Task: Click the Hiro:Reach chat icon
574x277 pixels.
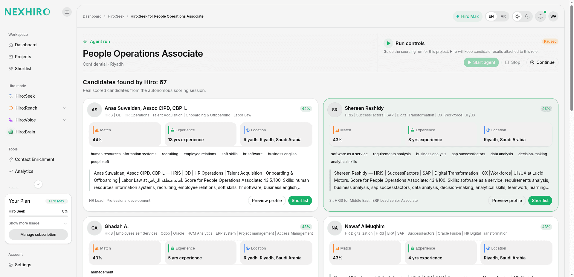Action: 11,108
